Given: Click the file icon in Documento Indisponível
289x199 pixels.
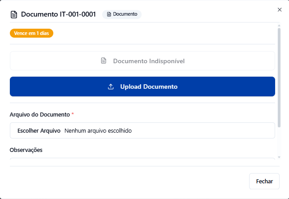Looking at the screenshot, I should click(104, 61).
